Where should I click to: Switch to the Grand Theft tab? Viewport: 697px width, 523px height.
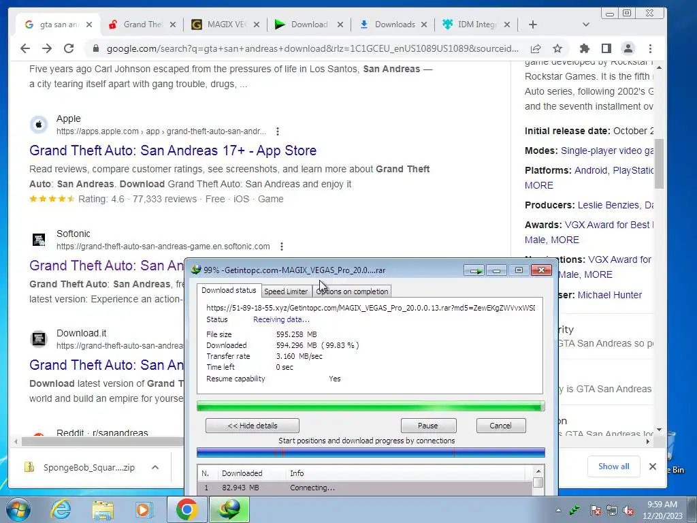point(142,25)
